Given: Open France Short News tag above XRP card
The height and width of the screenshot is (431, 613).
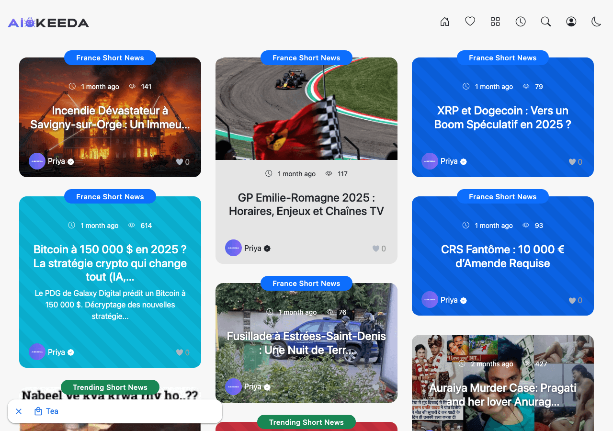Looking at the screenshot, I should point(503,58).
